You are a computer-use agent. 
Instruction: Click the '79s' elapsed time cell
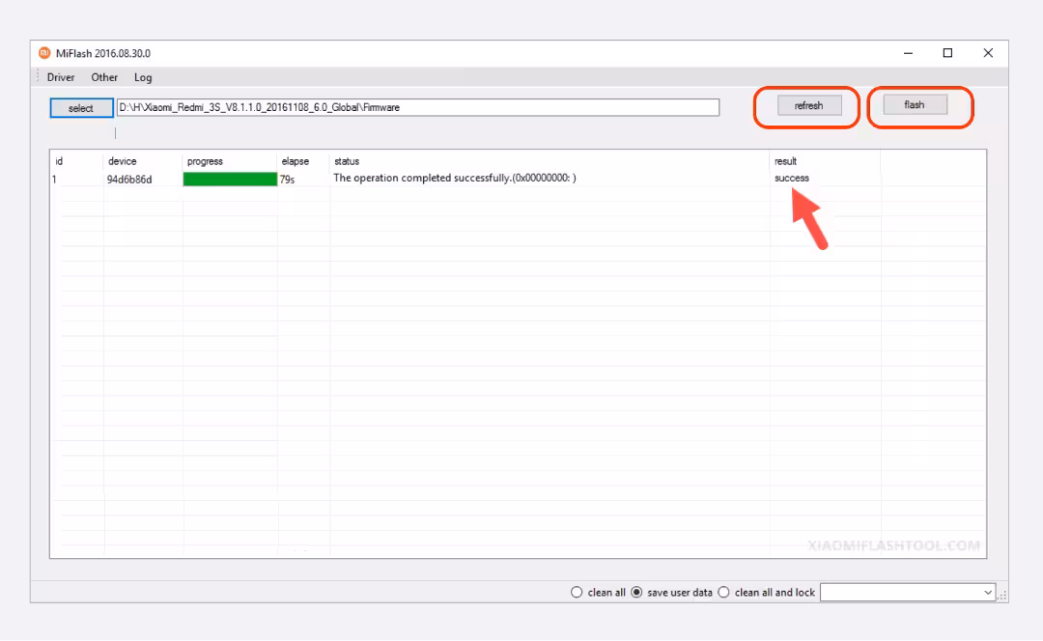coord(288,180)
